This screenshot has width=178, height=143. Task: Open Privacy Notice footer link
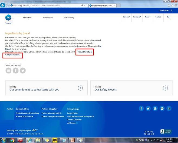[x=72, y=113]
